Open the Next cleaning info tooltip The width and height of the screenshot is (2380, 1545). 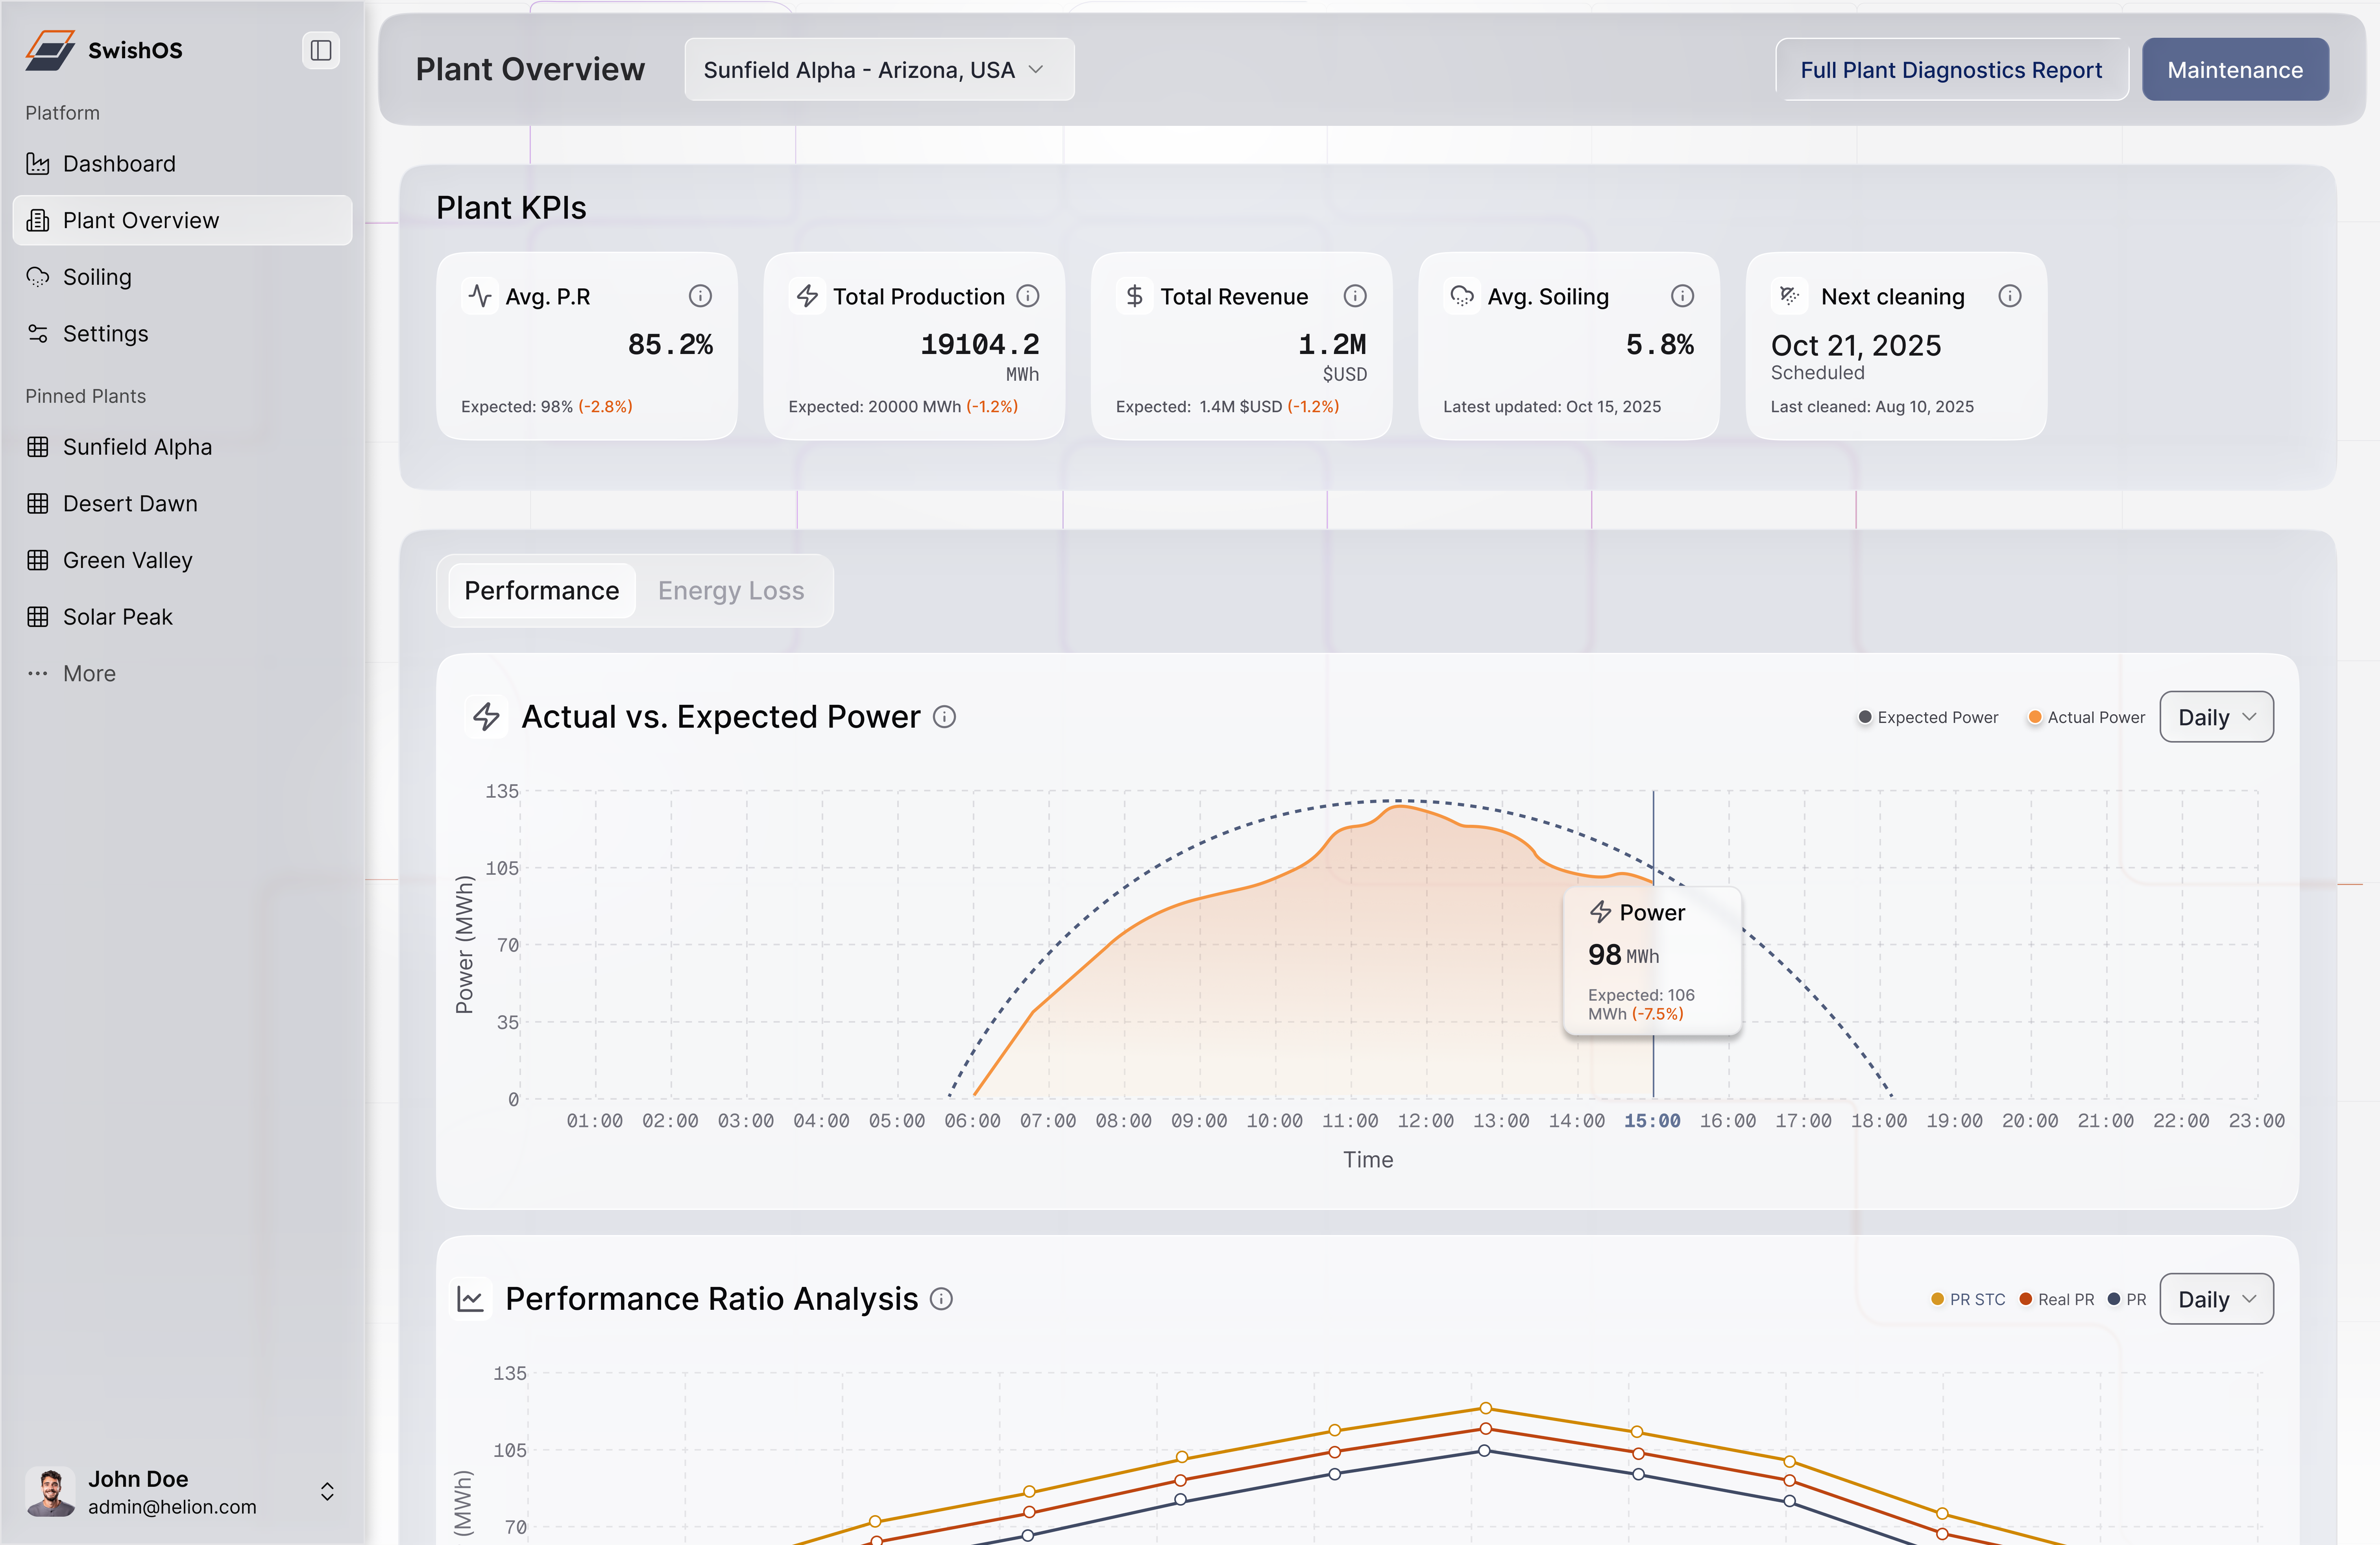tap(2011, 296)
